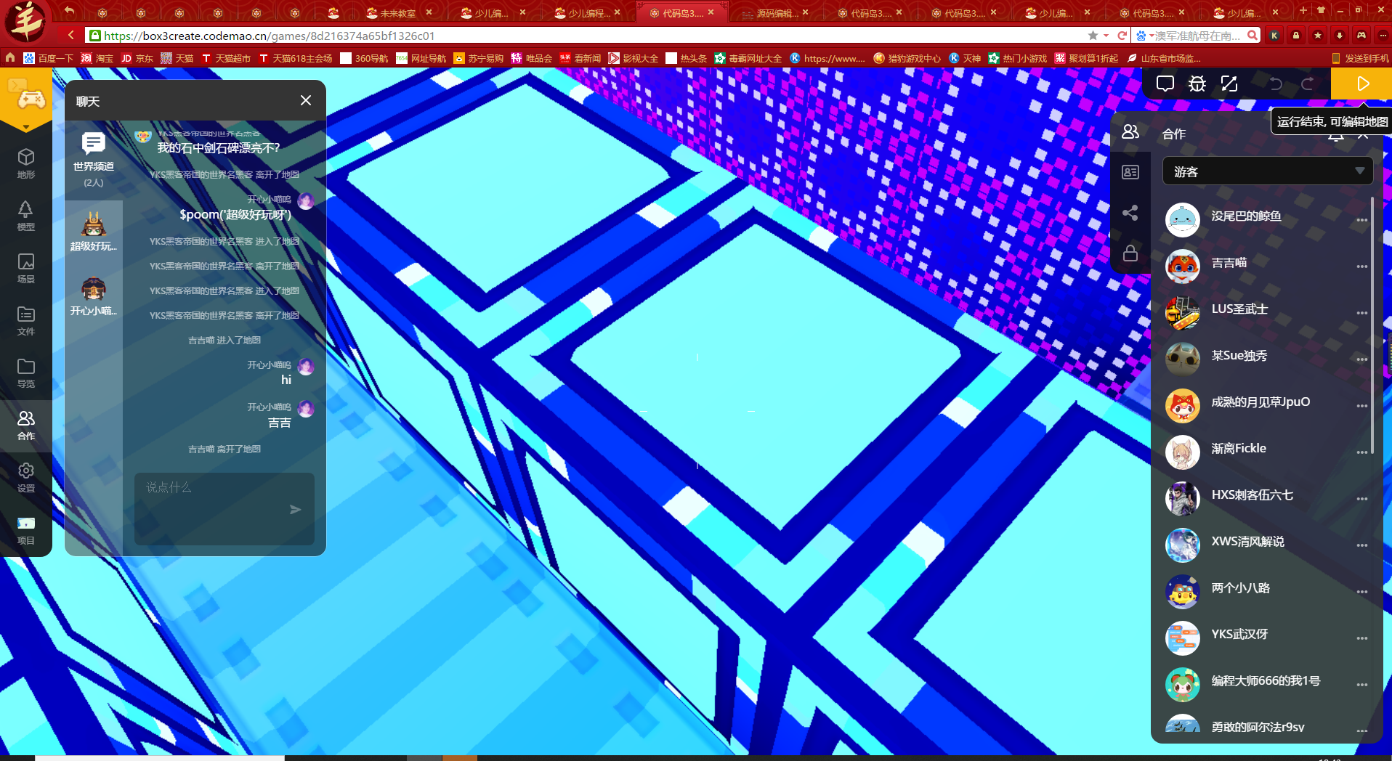Open options menu for 渐离Fickle

pyautogui.click(x=1361, y=452)
